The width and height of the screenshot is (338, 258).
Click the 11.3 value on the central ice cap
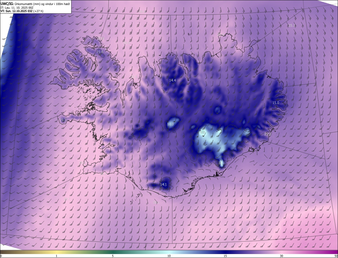171,124
